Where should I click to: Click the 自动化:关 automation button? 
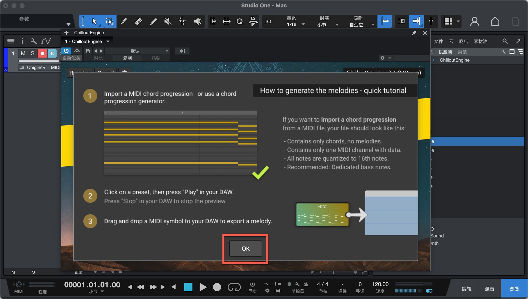click(x=71, y=58)
